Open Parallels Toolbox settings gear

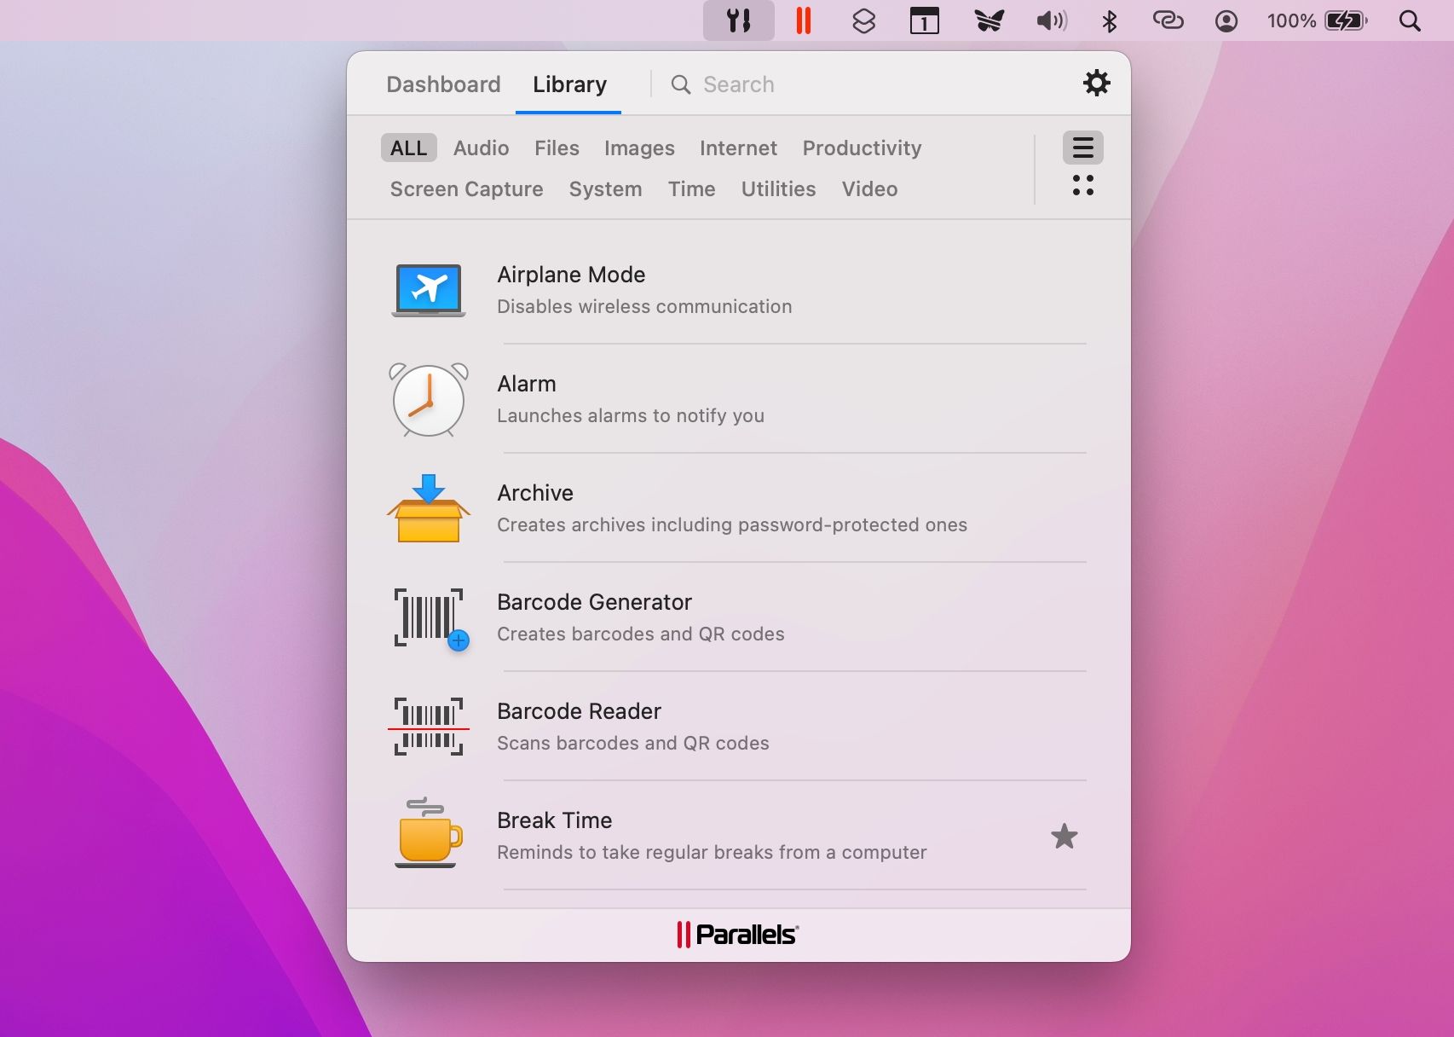[x=1097, y=83]
